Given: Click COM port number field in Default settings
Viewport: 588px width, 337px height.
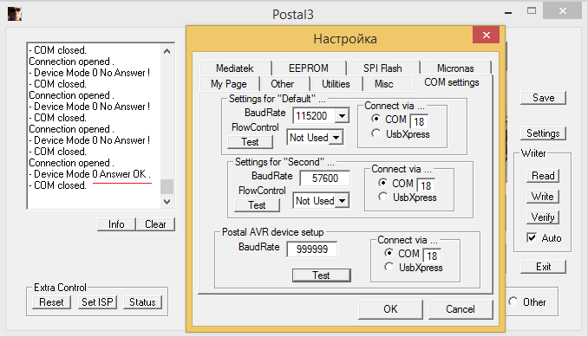Looking at the screenshot, I should [x=419, y=121].
